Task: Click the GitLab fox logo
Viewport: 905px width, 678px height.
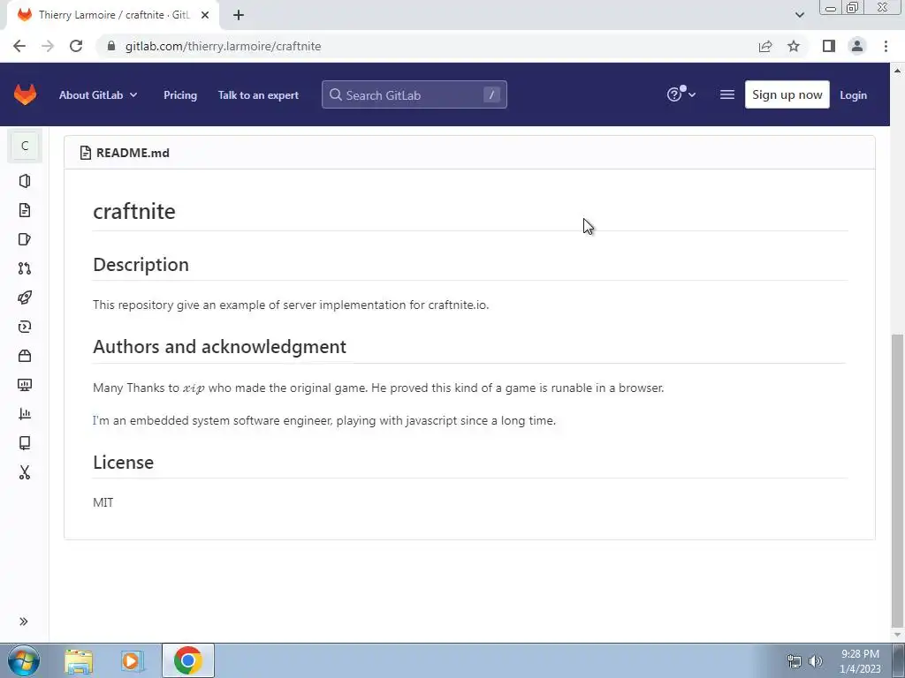Action: 25,94
